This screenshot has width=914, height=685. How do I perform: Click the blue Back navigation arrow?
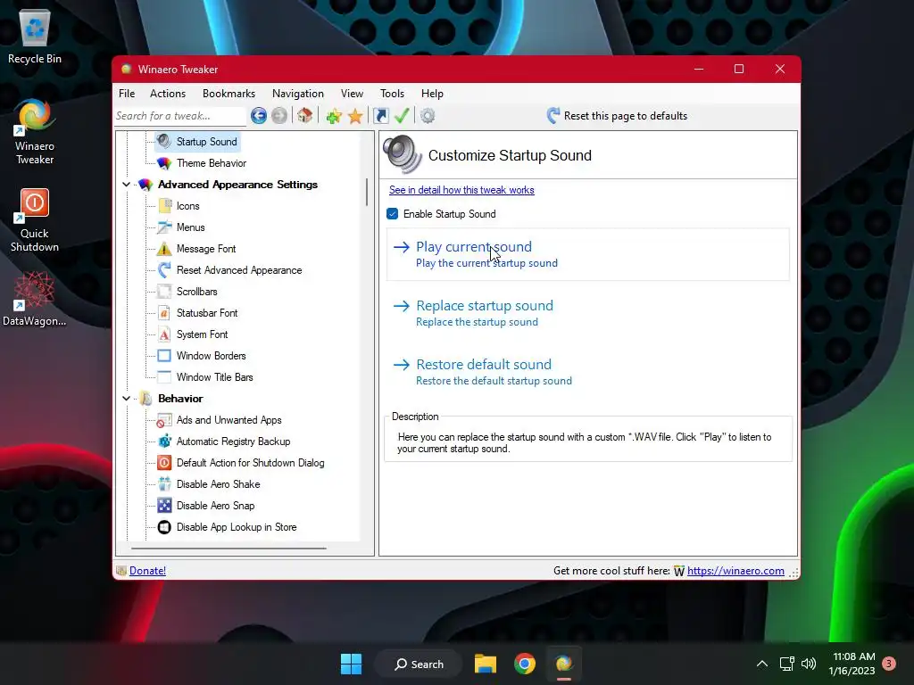pyautogui.click(x=259, y=116)
